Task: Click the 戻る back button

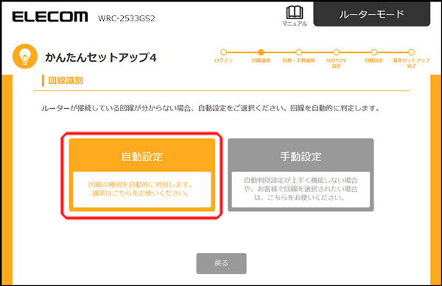Action: coord(221,263)
